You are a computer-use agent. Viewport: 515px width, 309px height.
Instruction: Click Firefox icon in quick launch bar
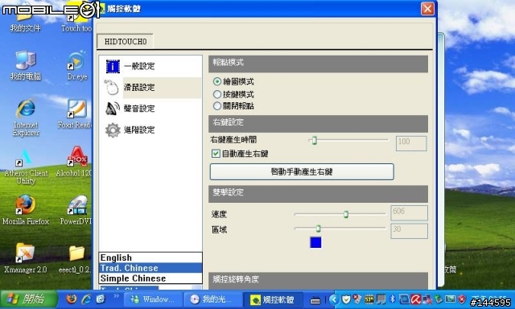point(71,299)
